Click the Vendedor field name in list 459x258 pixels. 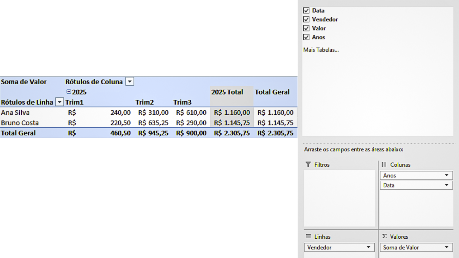(325, 19)
